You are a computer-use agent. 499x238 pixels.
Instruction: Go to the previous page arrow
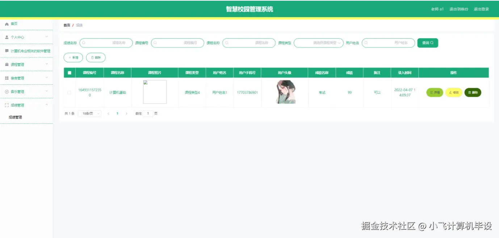[108, 114]
